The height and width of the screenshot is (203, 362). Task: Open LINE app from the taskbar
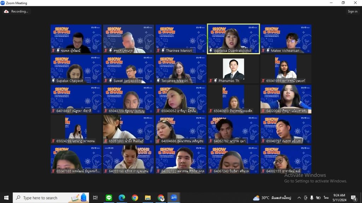[x=109, y=198]
